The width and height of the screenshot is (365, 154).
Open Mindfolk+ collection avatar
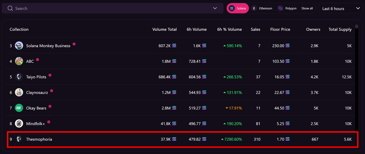pyautogui.click(x=19, y=124)
